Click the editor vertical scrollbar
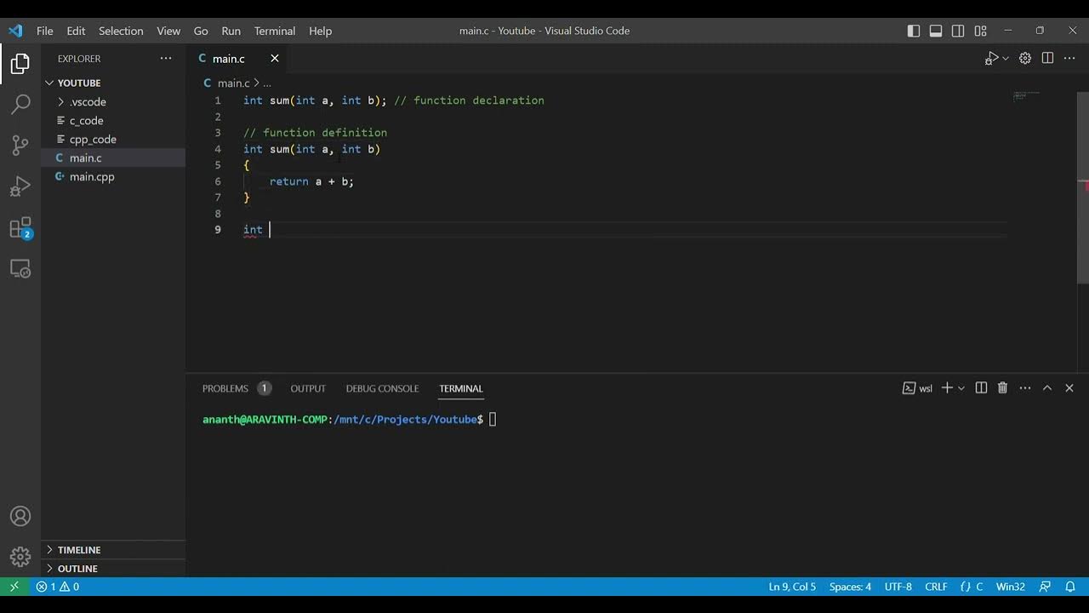Image resolution: width=1089 pixels, height=613 pixels. pyautogui.click(x=1083, y=188)
